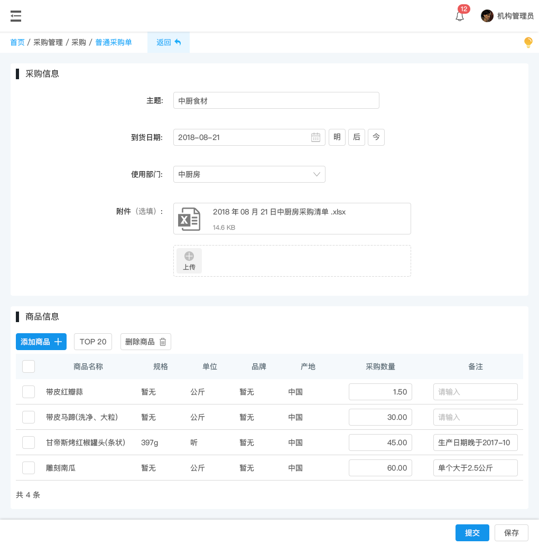Viewport: 539px width, 546px height.
Task: Click the 返回 back tab
Action: (x=169, y=42)
